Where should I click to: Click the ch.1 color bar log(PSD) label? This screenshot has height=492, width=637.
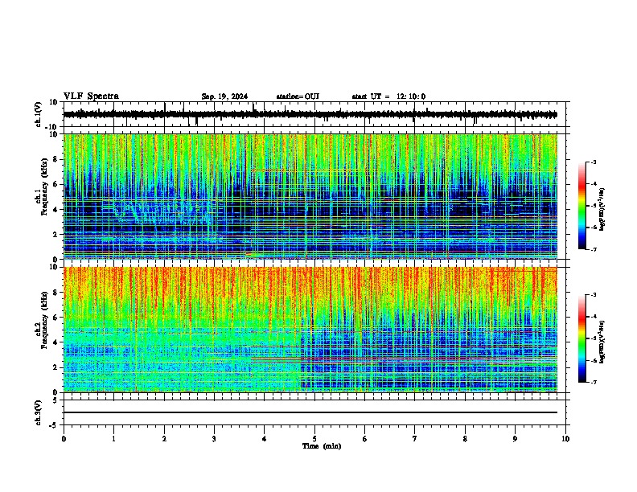[602, 210]
